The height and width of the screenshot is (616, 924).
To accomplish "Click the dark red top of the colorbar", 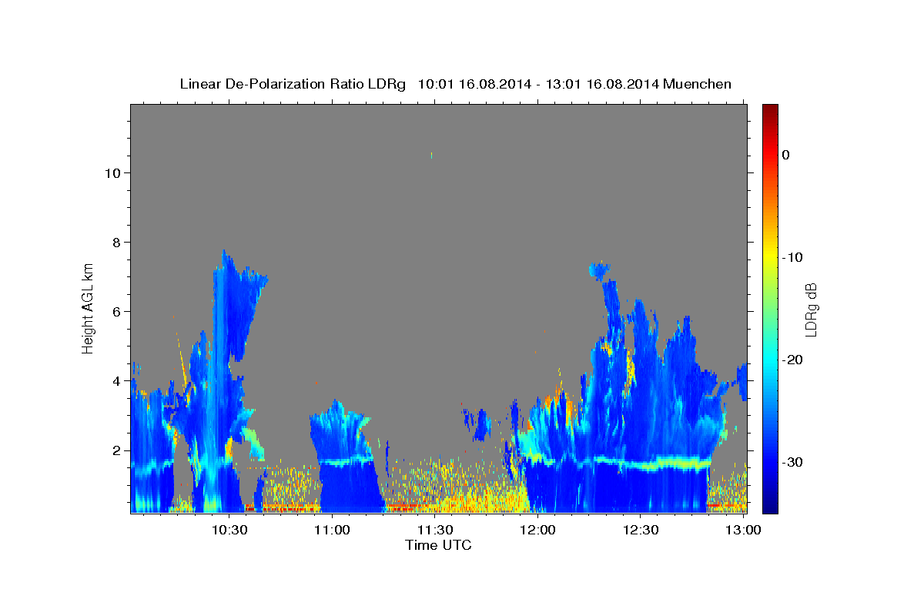I will pos(770,110).
